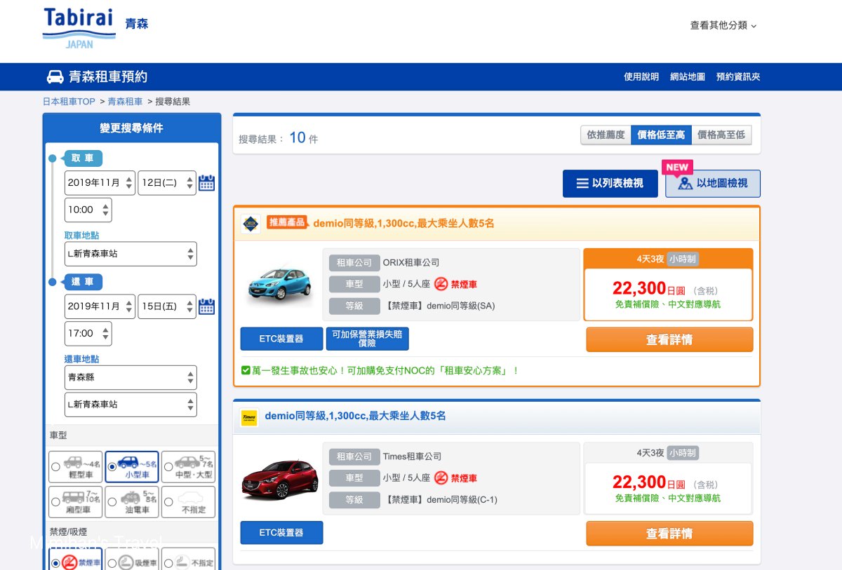Screen dimensions: 842x570
Task: Open the 取車地點 location dropdown
Action: [x=131, y=254]
